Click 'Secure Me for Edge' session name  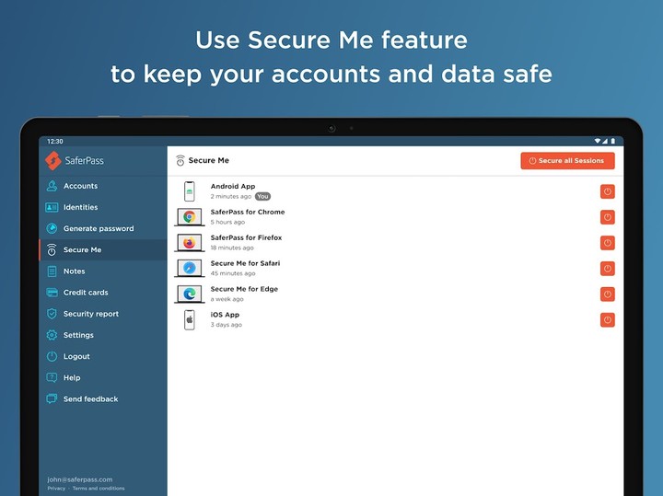pyautogui.click(x=244, y=289)
